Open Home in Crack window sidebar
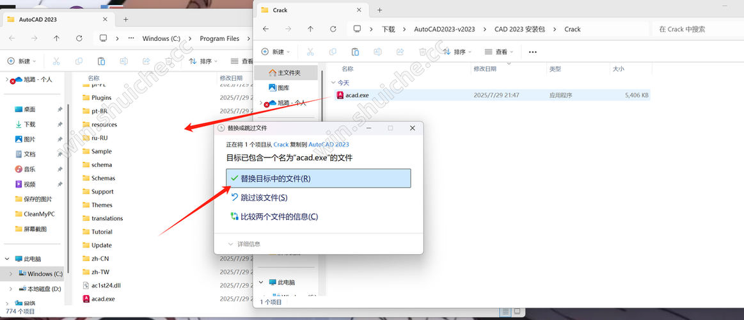The width and height of the screenshot is (744, 320). tap(285, 73)
